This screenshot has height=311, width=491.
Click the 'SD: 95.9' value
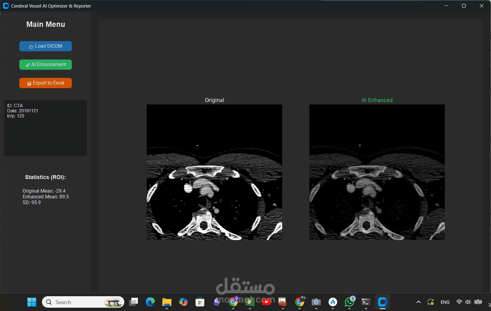click(32, 202)
